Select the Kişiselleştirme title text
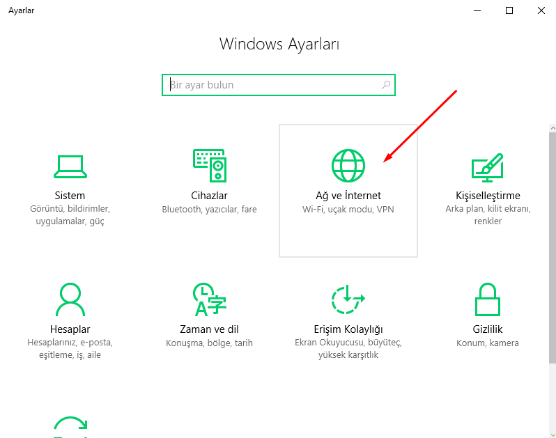556x438 pixels. pyautogui.click(x=488, y=196)
